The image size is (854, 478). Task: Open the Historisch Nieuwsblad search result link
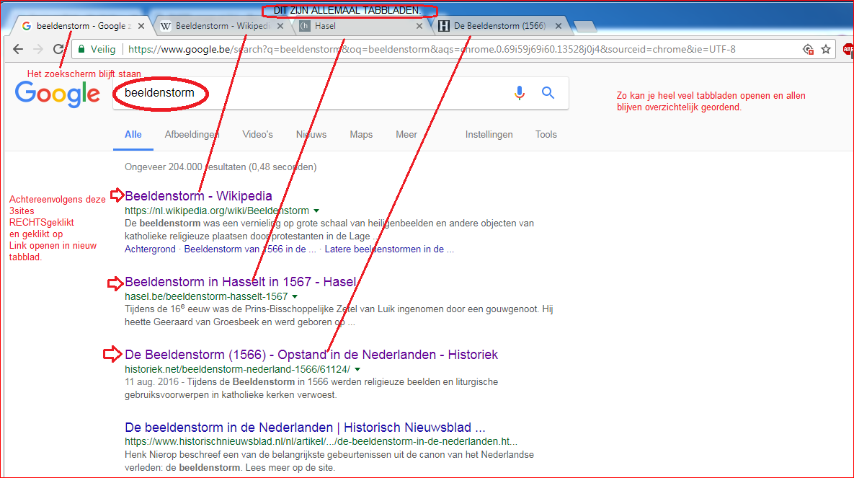[x=304, y=427]
